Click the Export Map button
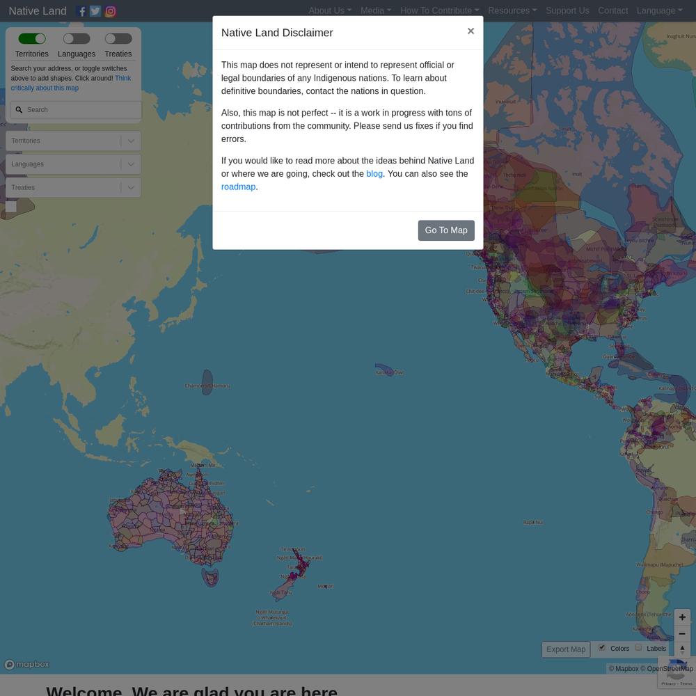The height and width of the screenshot is (696, 696). (566, 649)
